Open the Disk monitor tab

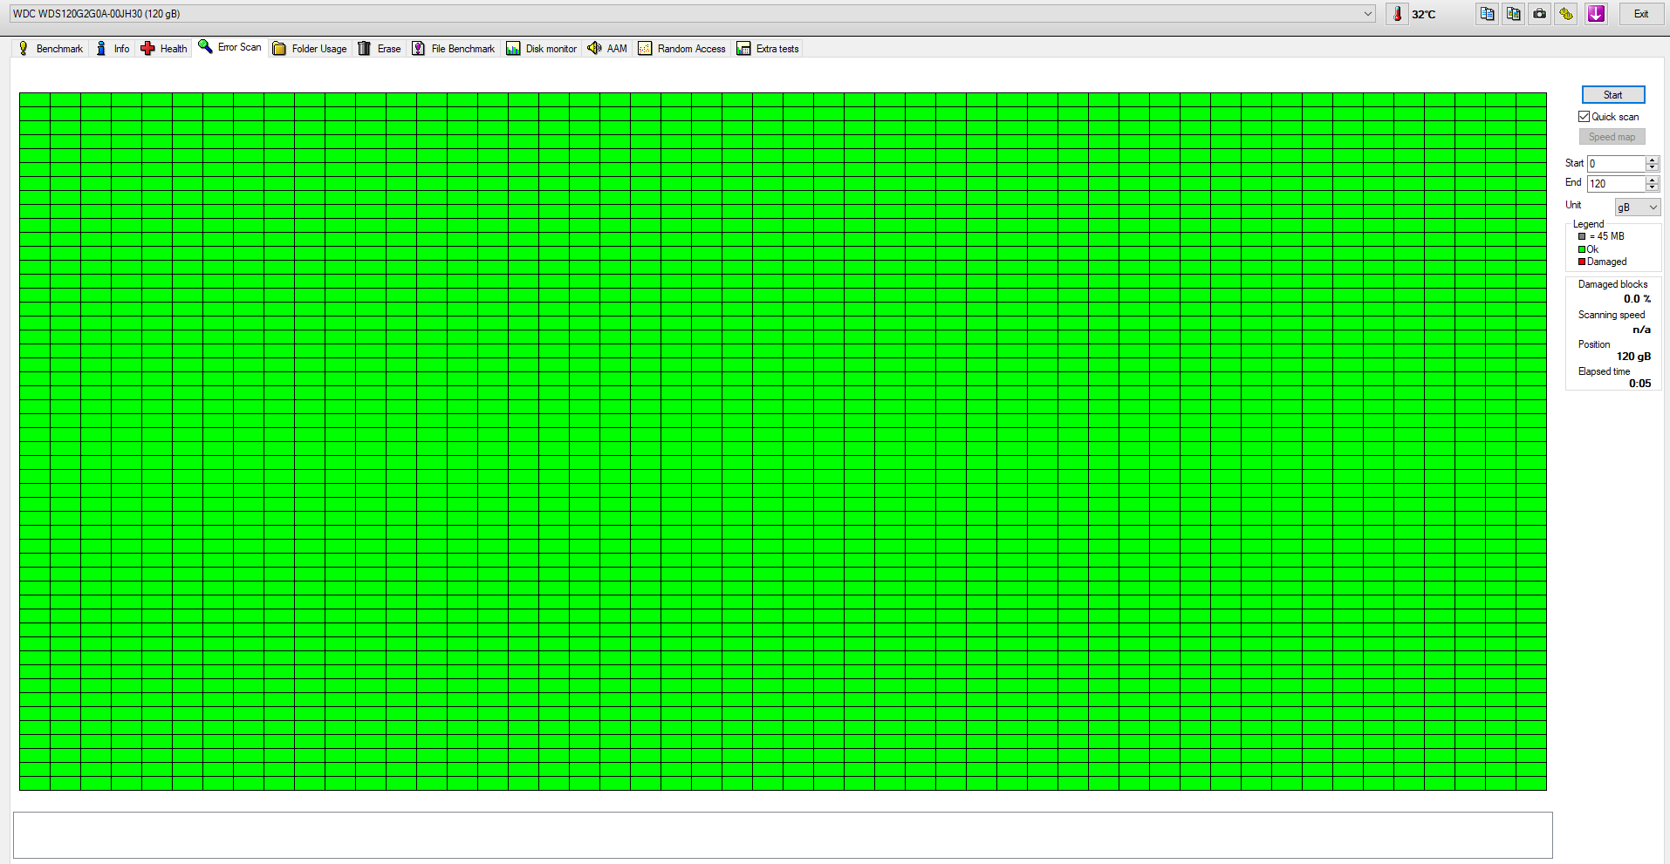(542, 49)
